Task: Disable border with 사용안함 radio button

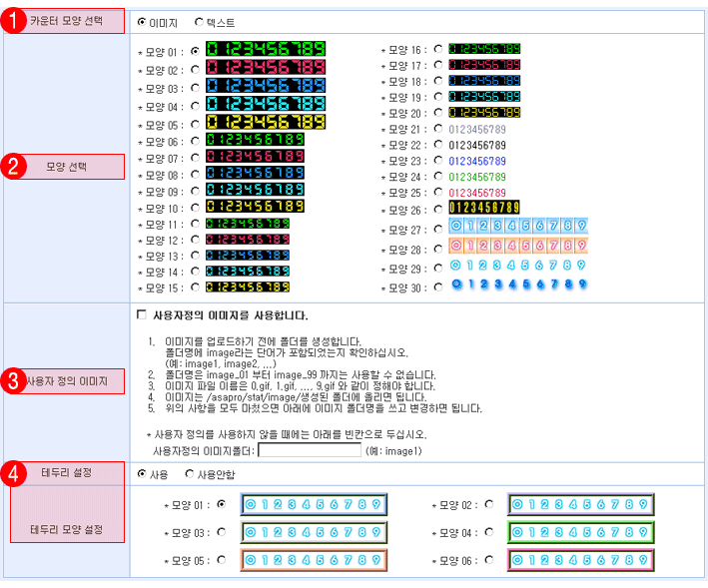Action: [x=190, y=474]
